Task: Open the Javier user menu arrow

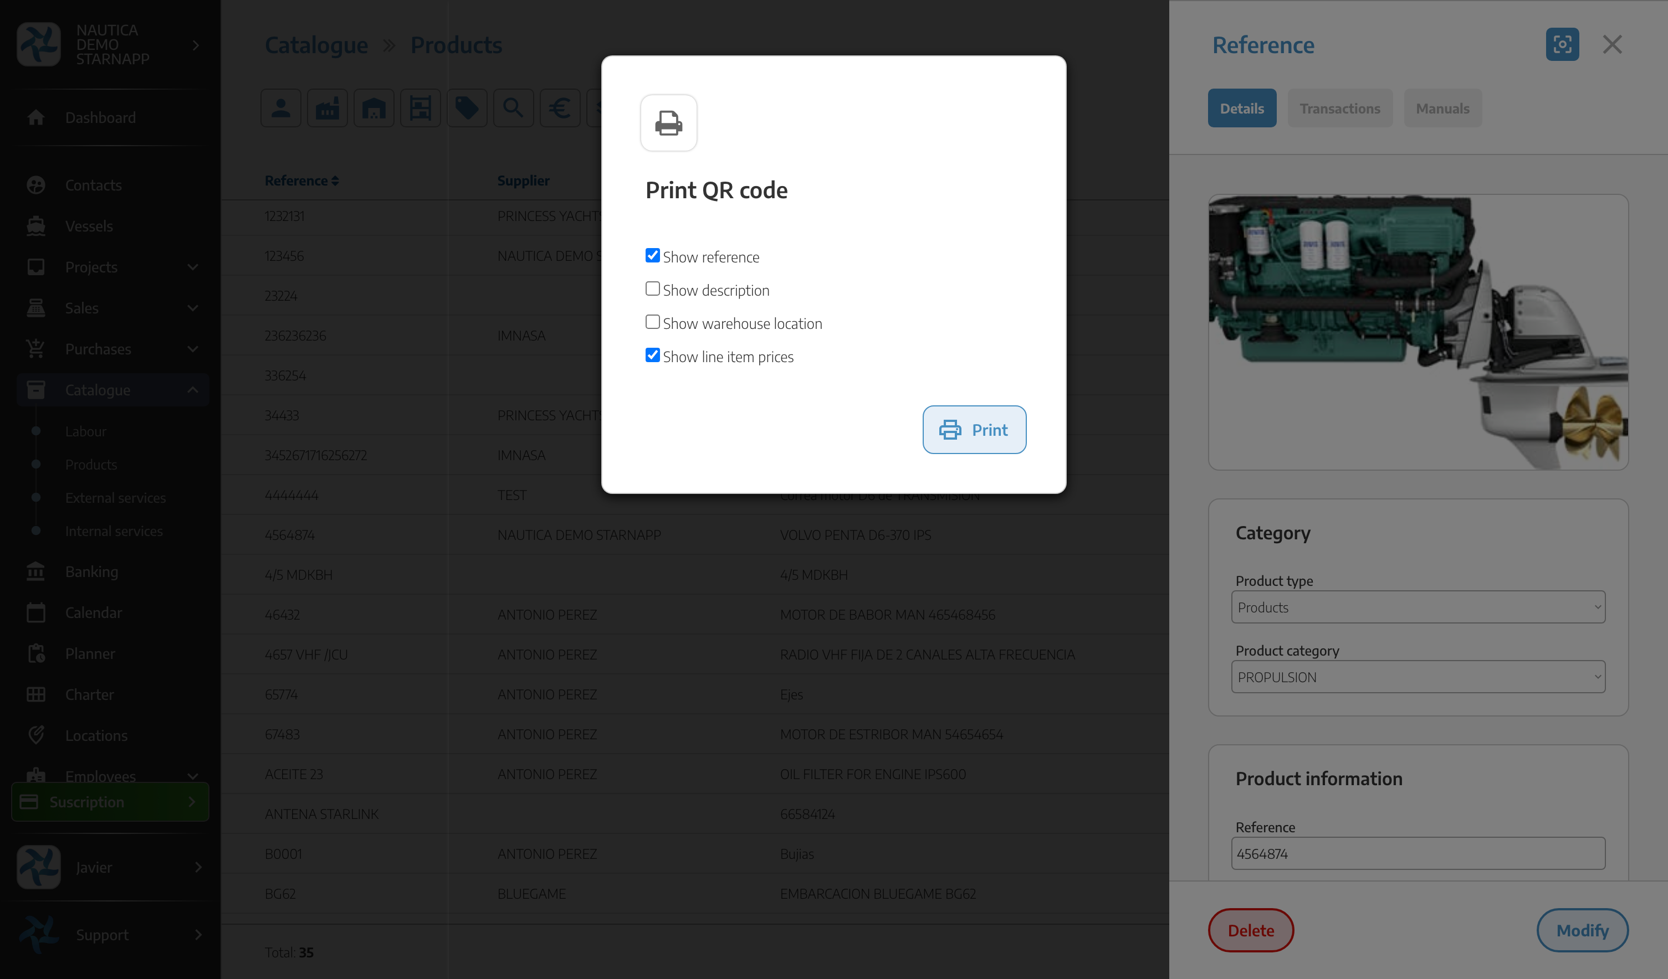Action: click(198, 867)
